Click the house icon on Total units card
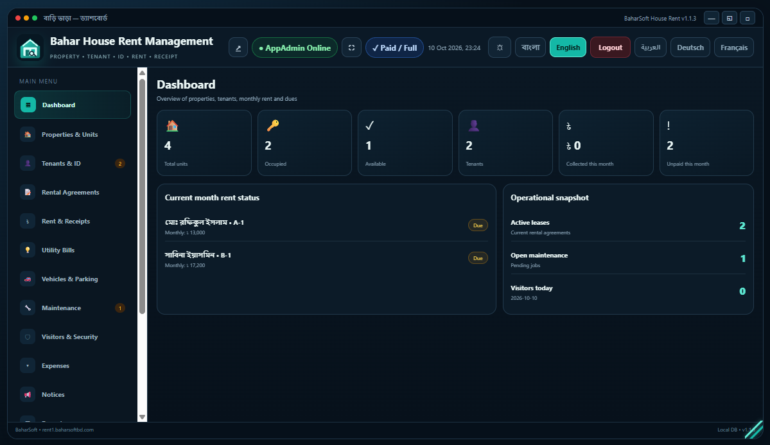 pyautogui.click(x=172, y=126)
